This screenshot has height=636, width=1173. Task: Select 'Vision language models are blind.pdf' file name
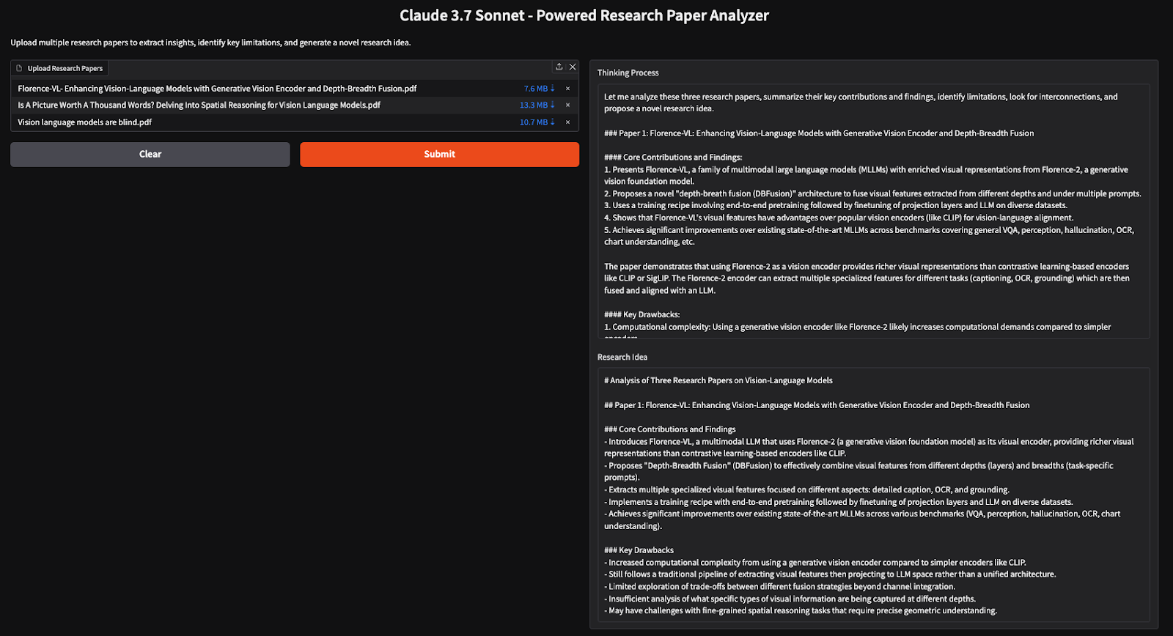[84, 122]
